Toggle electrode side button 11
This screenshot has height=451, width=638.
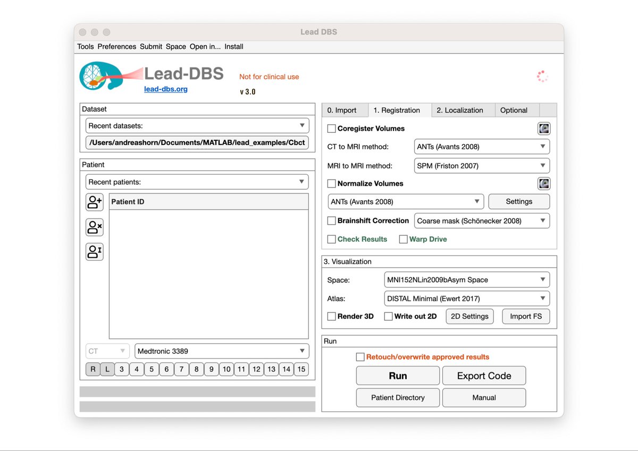241,369
